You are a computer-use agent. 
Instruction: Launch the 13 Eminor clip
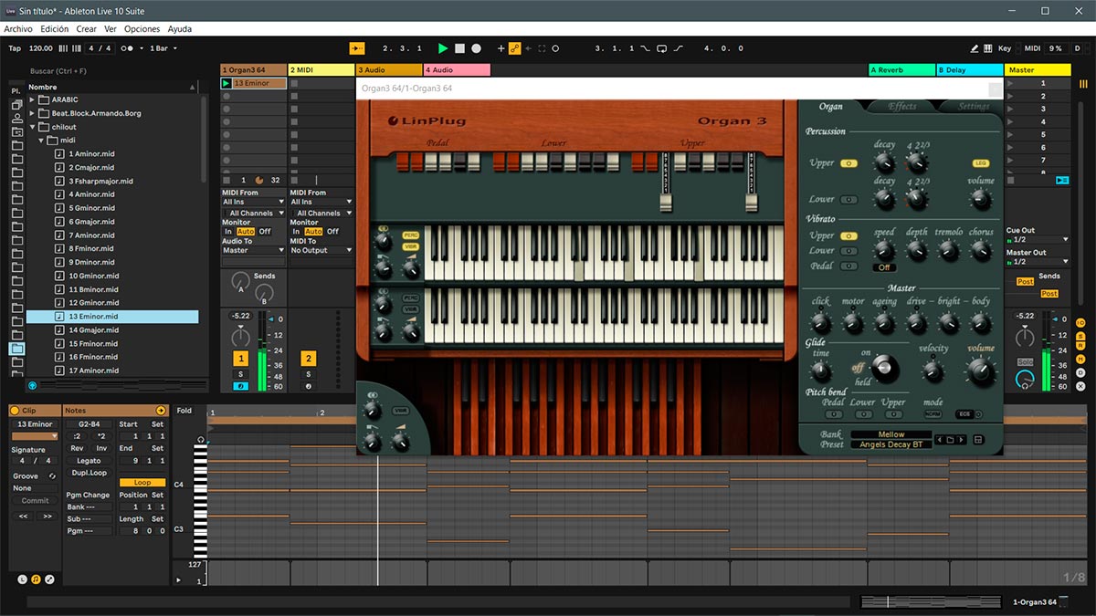tap(227, 83)
